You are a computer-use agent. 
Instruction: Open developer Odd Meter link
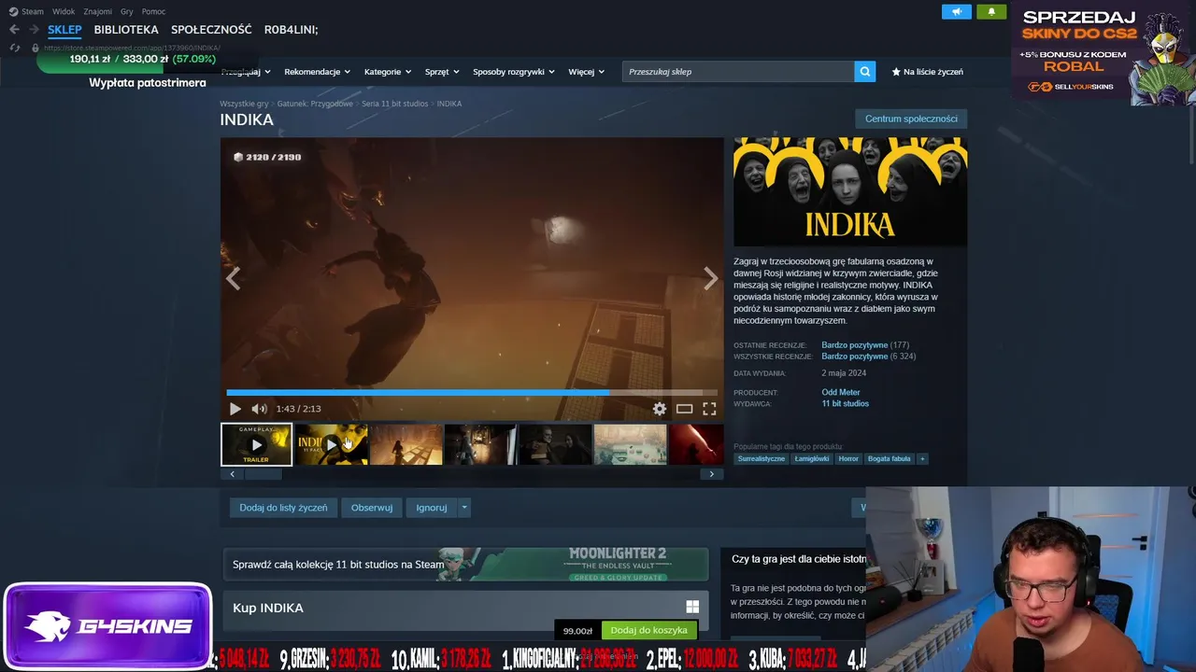pyautogui.click(x=841, y=392)
